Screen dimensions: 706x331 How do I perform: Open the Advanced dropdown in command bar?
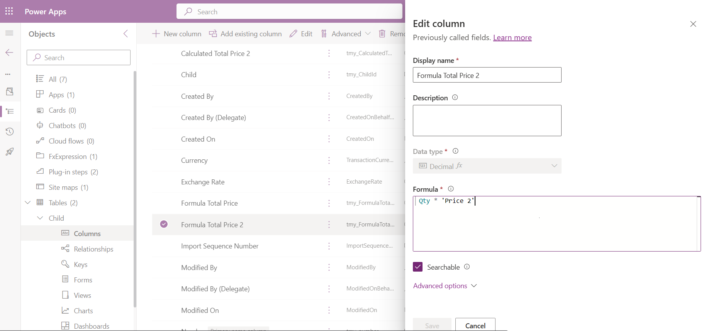tap(346, 34)
